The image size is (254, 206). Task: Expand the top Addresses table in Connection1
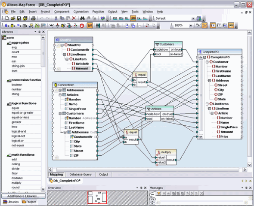click(60, 90)
